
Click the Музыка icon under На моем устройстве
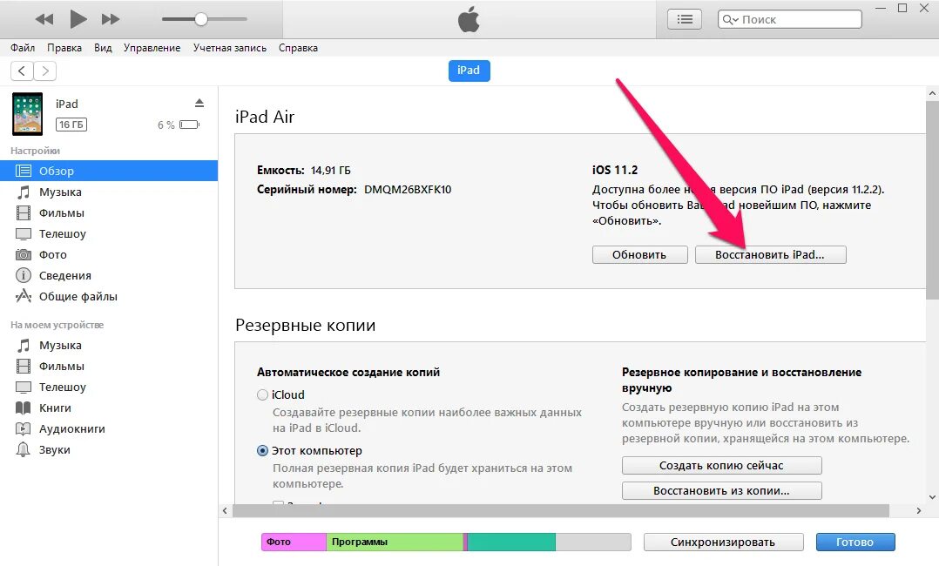pos(24,345)
